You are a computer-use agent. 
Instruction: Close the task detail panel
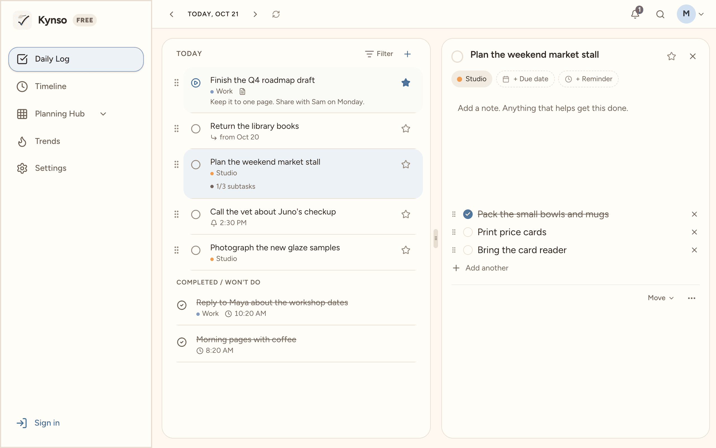(x=693, y=56)
